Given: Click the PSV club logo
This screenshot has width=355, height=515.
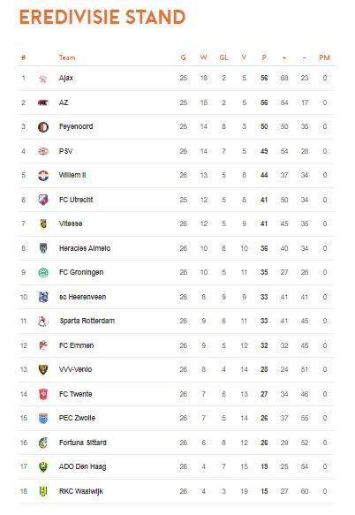Looking at the screenshot, I should [43, 151].
